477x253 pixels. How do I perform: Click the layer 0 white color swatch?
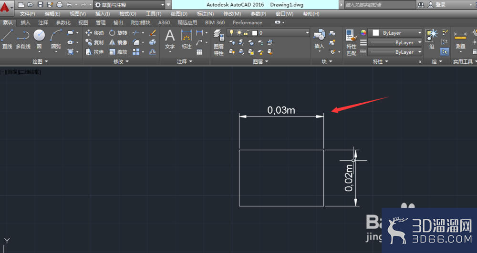tap(255, 33)
